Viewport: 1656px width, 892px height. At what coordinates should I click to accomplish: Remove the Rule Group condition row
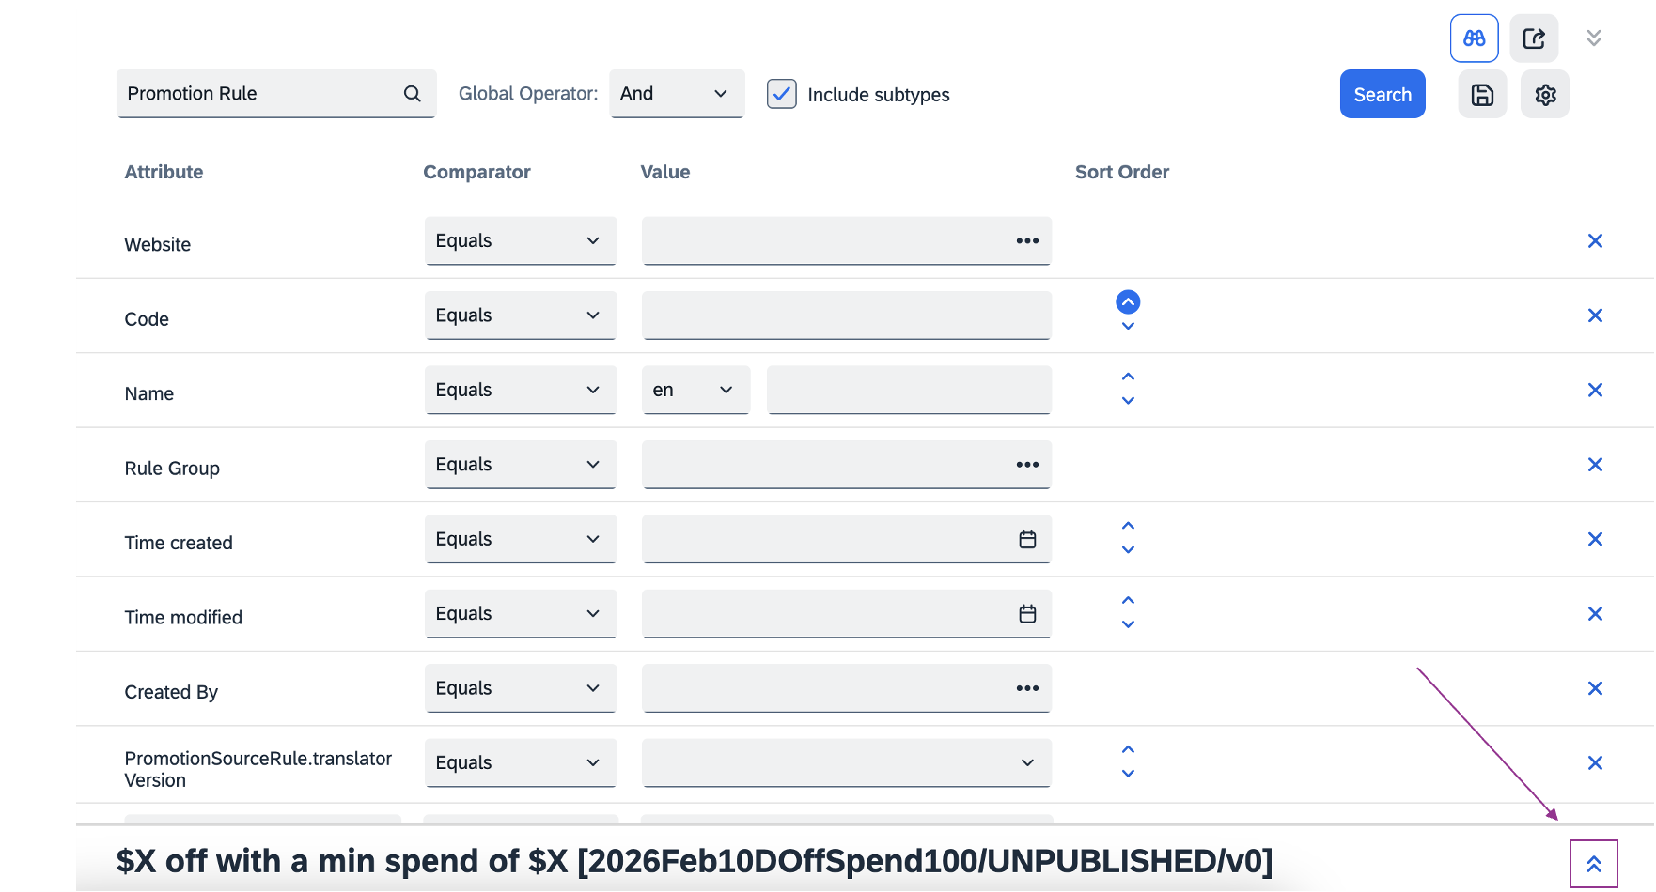tap(1595, 465)
